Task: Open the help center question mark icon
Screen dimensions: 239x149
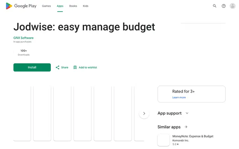Action: pos(223,6)
